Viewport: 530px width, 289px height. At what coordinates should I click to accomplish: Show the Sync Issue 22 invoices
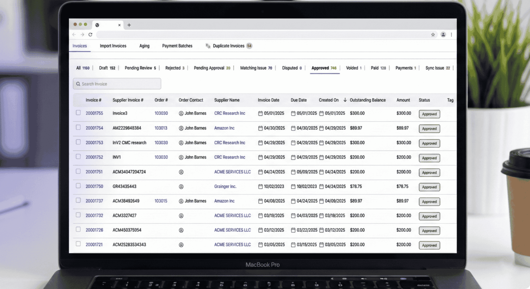(438, 68)
